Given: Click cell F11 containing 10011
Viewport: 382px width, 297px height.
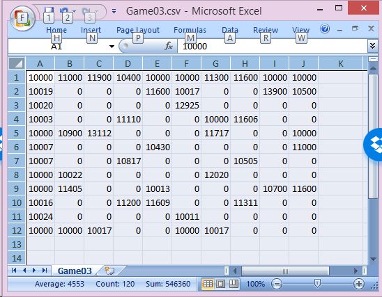Looking at the screenshot, I should pos(186,216).
